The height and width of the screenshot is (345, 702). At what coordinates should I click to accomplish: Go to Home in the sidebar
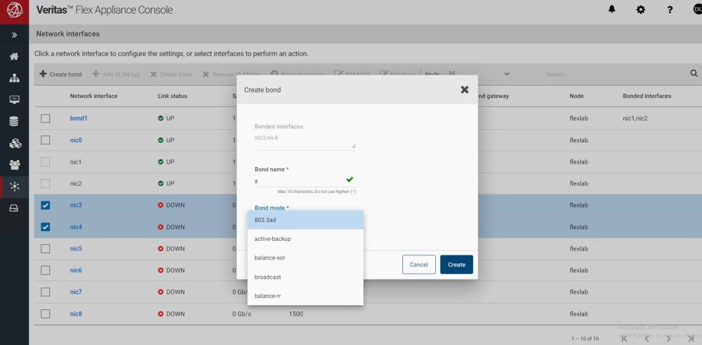point(14,56)
